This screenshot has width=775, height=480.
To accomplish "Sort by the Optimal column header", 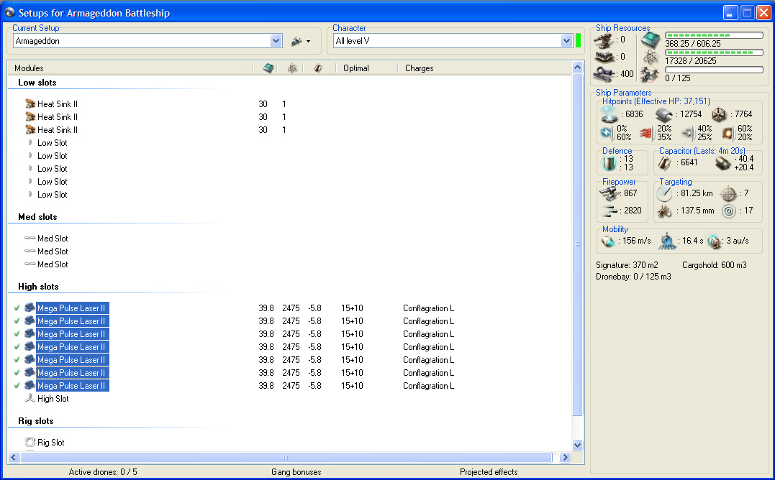I will click(356, 68).
